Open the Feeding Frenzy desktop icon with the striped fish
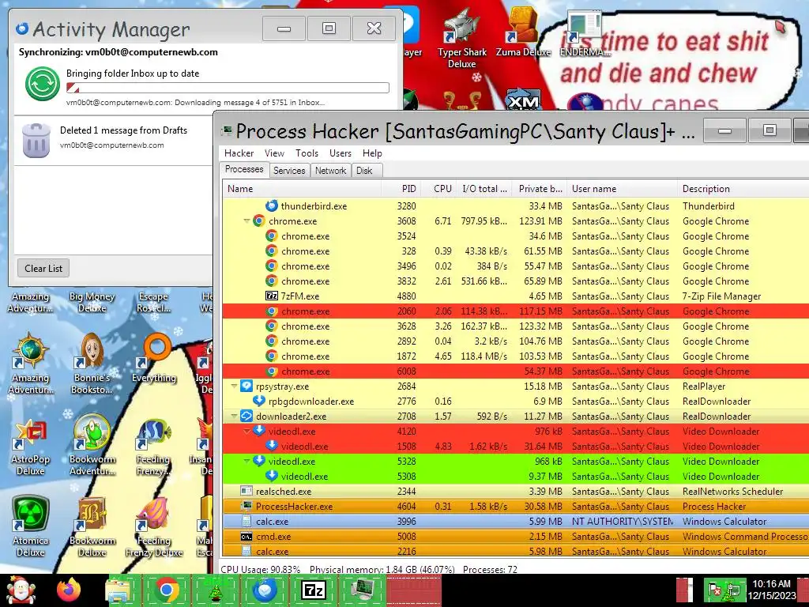The height and width of the screenshot is (607, 809). coord(154,447)
